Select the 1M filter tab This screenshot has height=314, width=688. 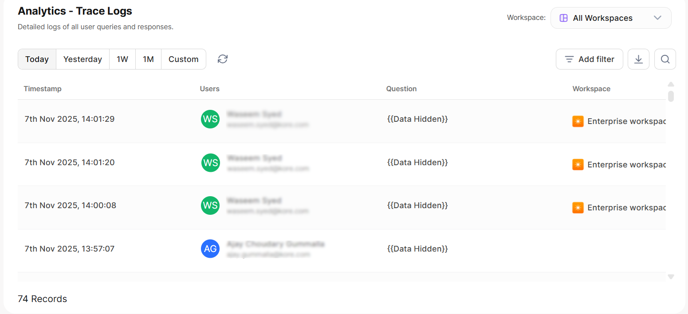(x=148, y=59)
